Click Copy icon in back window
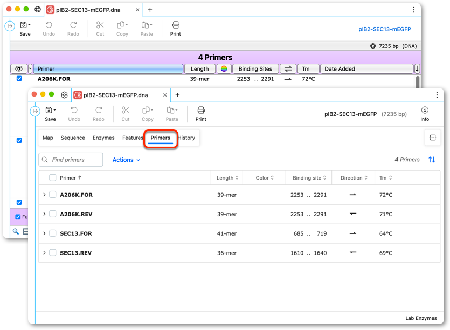Image resolution: width=450 pixels, height=330 pixels. tap(122, 25)
